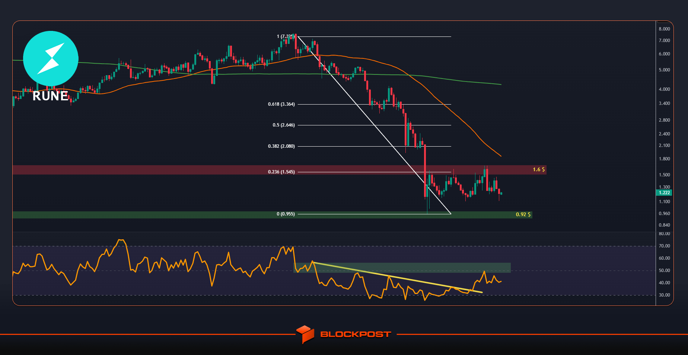
Task: Click the 8.000 value on the price scale
Action: pos(664,29)
